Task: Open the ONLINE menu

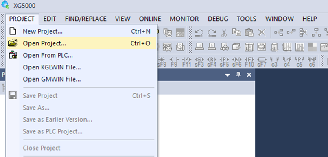Action: (150, 19)
